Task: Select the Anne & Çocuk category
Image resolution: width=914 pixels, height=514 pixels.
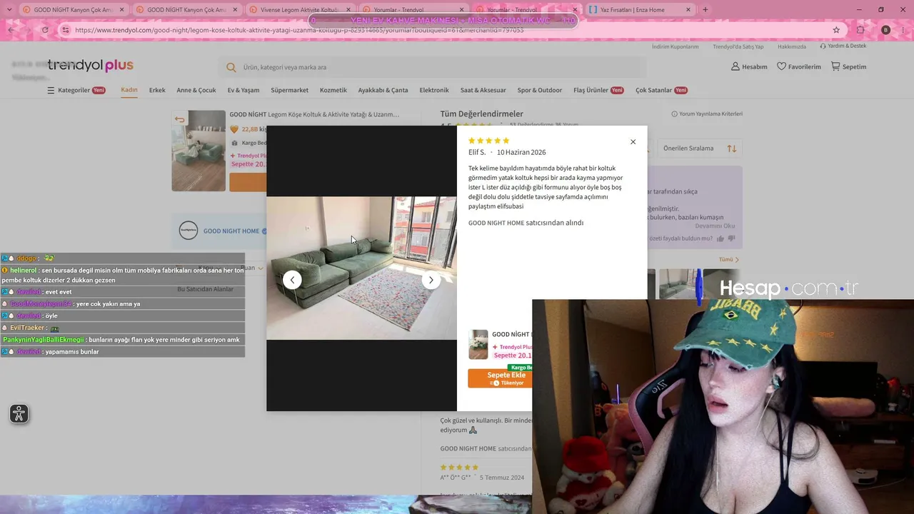Action: [x=196, y=90]
